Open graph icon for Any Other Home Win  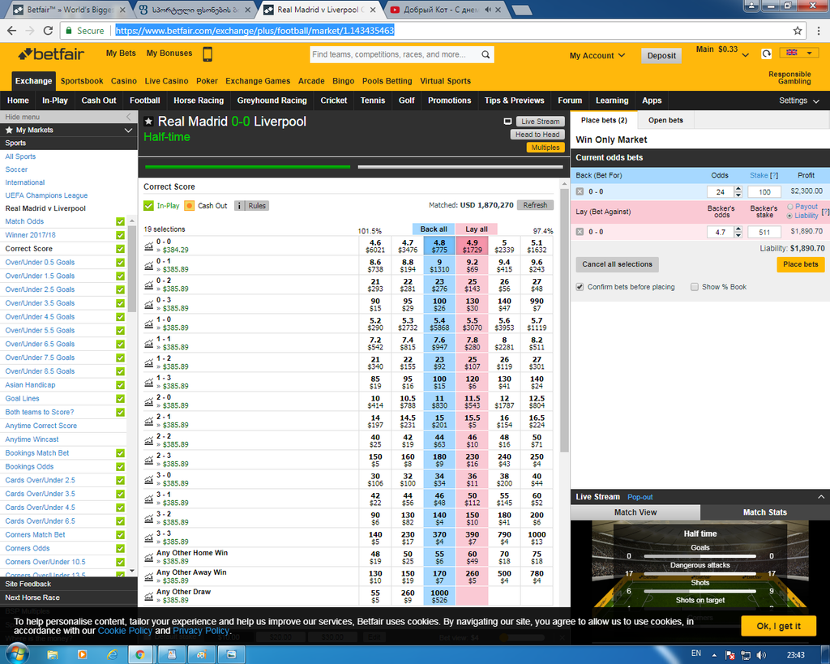(149, 558)
